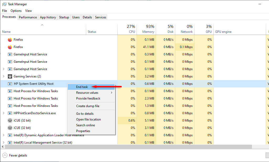Switch to the Performance tab
269x162 pixels.
point(28,17)
